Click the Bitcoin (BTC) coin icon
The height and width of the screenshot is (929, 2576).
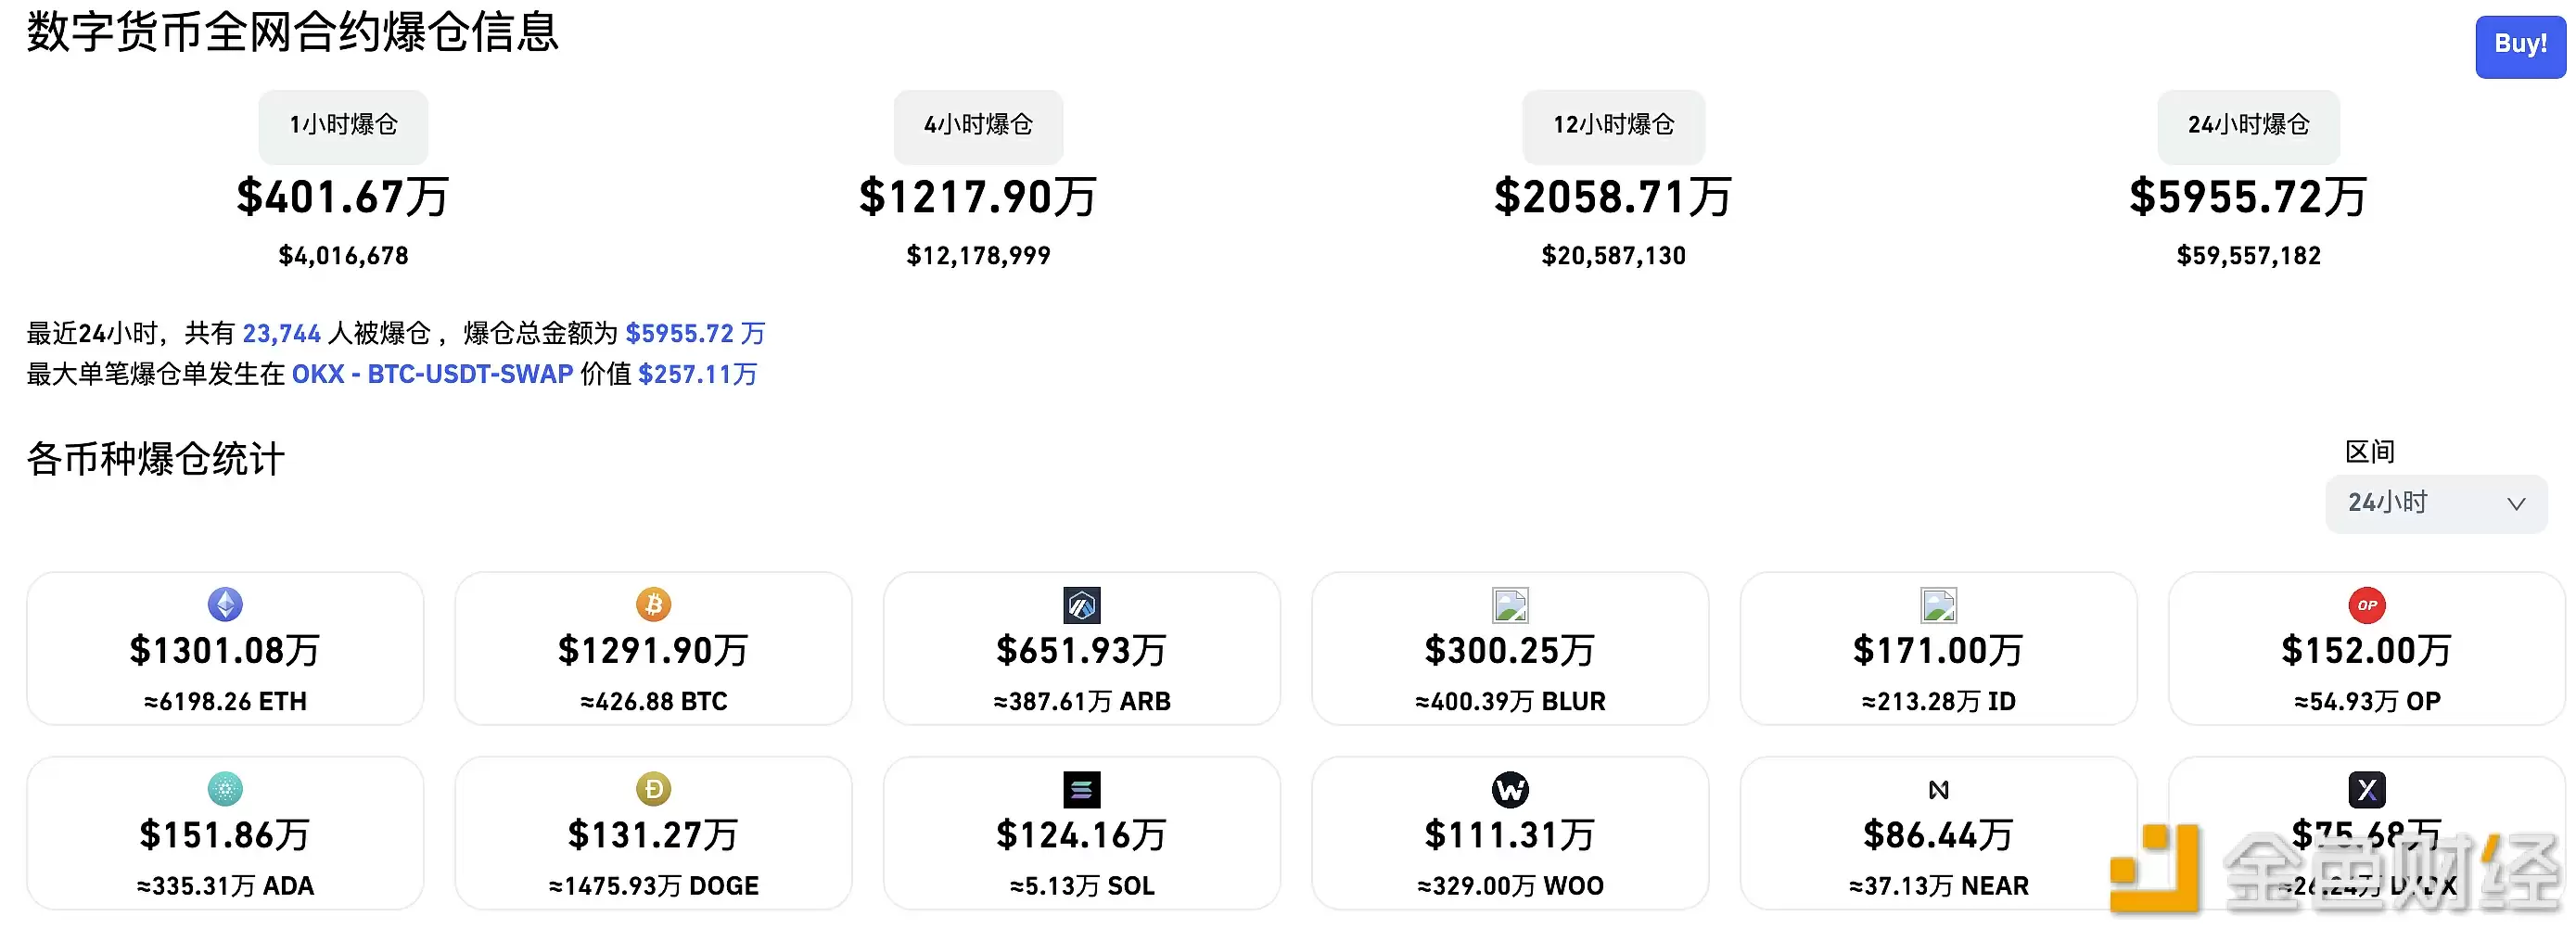click(653, 604)
